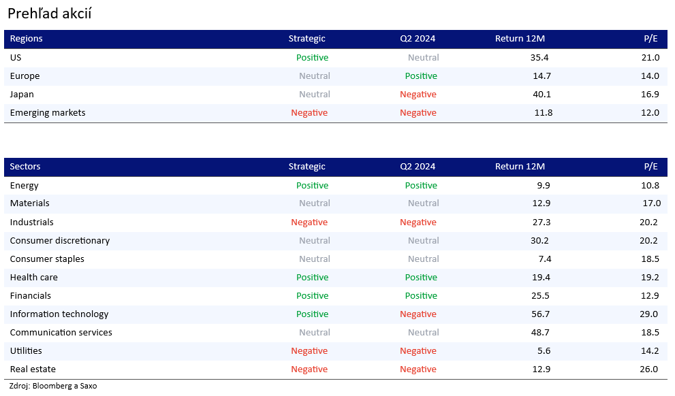Click the page title "Prehľad akcií"
The width and height of the screenshot is (675, 396).
49,14
